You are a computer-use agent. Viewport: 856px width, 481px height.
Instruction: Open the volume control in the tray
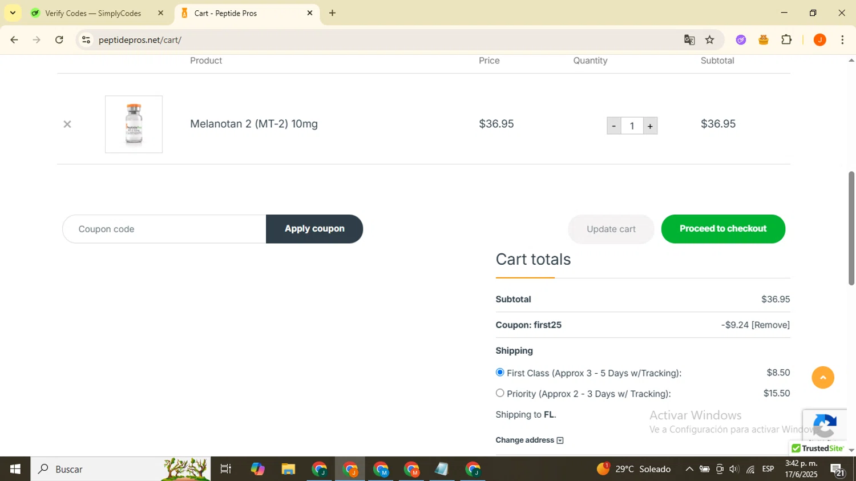(734, 469)
